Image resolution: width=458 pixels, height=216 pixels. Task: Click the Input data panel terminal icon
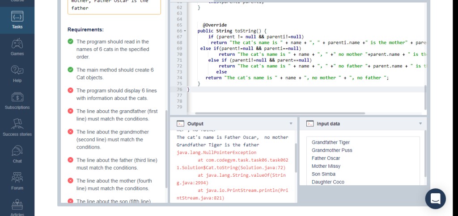pos(310,124)
